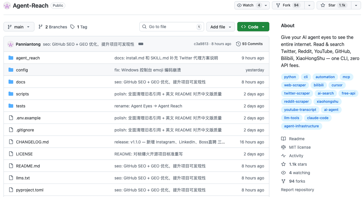
Task: Click the Agent-Reach repository avatar icon
Action: (x=7, y=6)
